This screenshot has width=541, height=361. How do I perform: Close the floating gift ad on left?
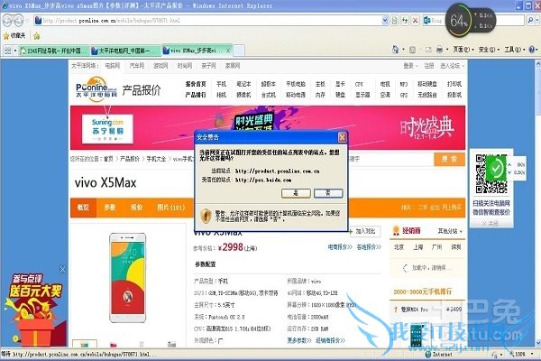coord(62,270)
